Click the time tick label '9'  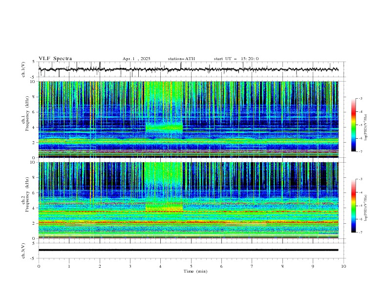[313, 266]
